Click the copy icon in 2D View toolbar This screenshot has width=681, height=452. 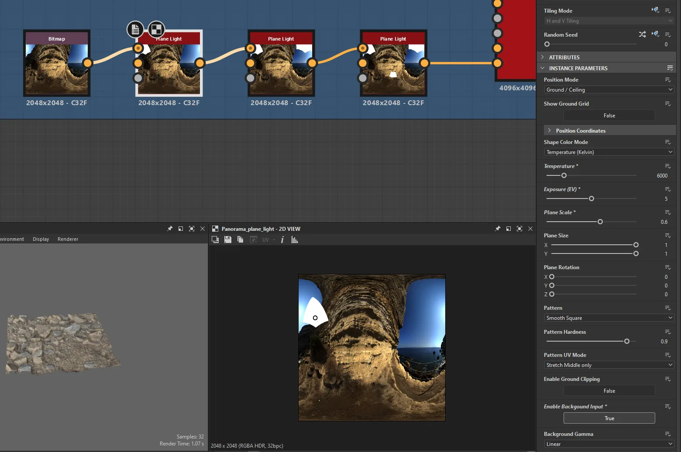pos(240,240)
